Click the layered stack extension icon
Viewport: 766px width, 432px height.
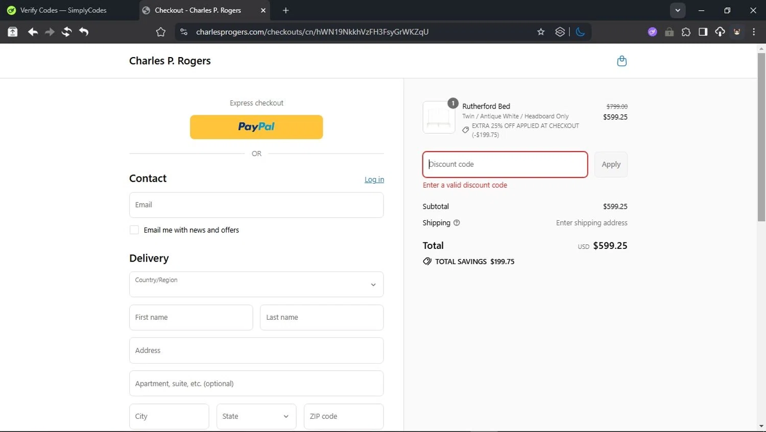[560, 32]
